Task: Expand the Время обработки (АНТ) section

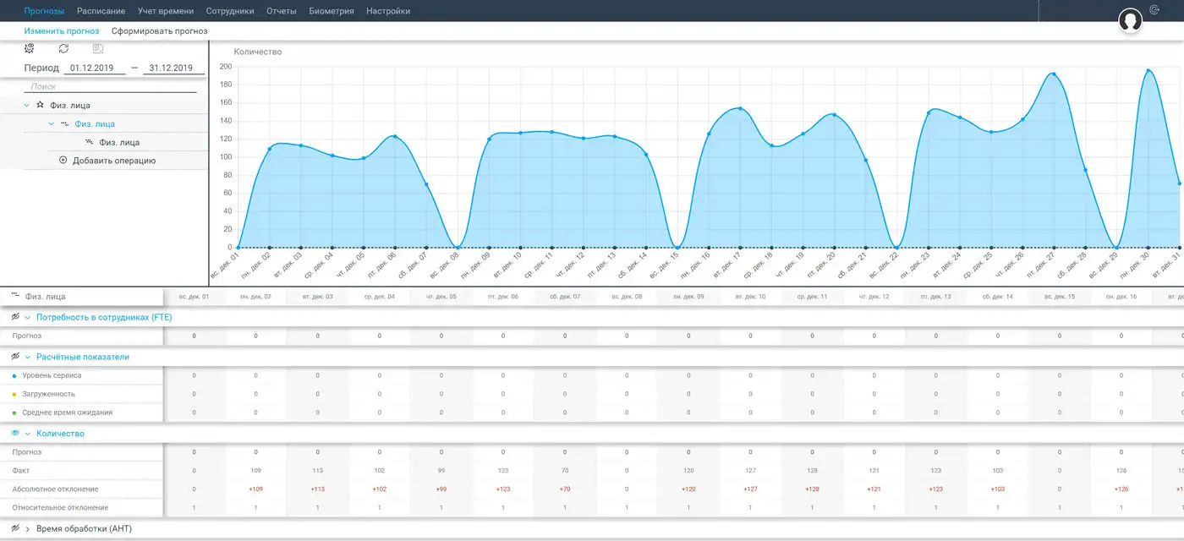Action: tap(28, 528)
